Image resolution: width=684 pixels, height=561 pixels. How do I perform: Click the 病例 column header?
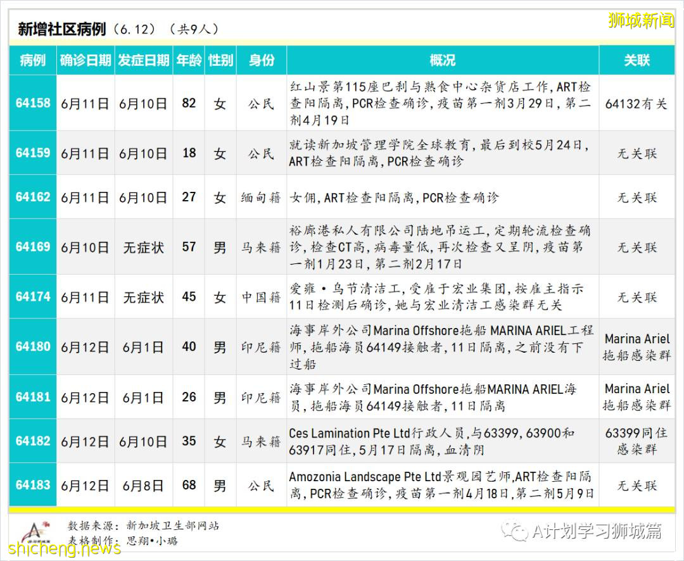[x=32, y=60]
